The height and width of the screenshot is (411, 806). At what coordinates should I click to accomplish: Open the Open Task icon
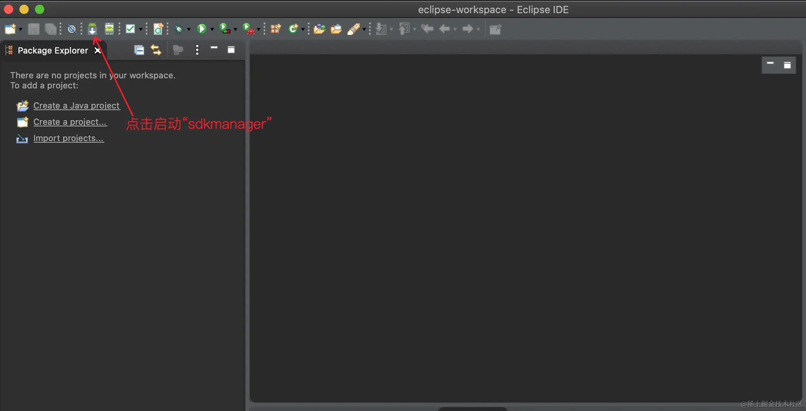pyautogui.click(x=336, y=29)
